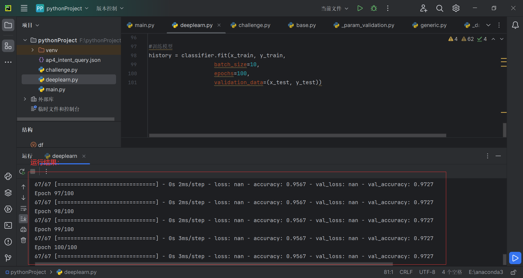This screenshot has width=523, height=278.
Task: Open Code With Me user icon
Action: pyautogui.click(x=423, y=8)
